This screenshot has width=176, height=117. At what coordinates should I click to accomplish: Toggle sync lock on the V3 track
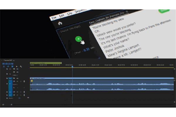14,69
